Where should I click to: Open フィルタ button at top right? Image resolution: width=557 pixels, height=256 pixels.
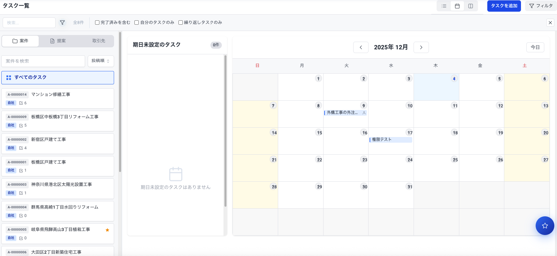click(x=541, y=6)
